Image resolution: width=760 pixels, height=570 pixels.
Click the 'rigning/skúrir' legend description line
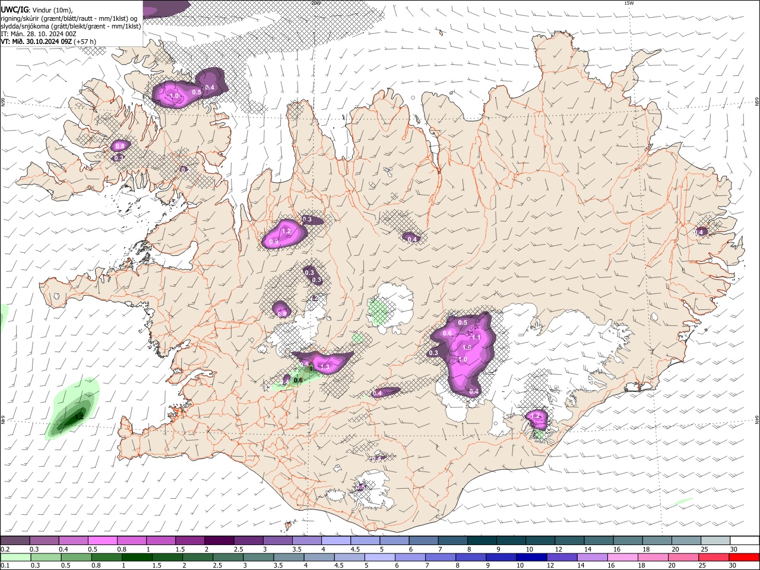69,18
